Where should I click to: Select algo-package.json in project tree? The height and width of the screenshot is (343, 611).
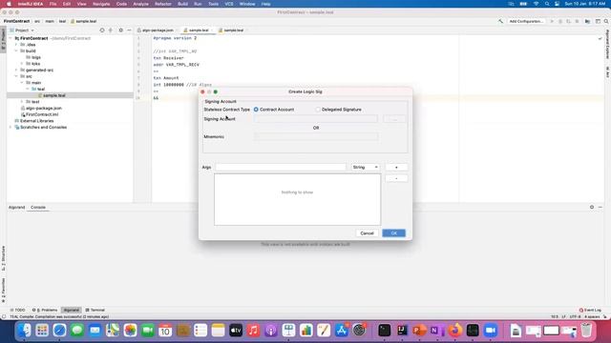pyautogui.click(x=44, y=108)
